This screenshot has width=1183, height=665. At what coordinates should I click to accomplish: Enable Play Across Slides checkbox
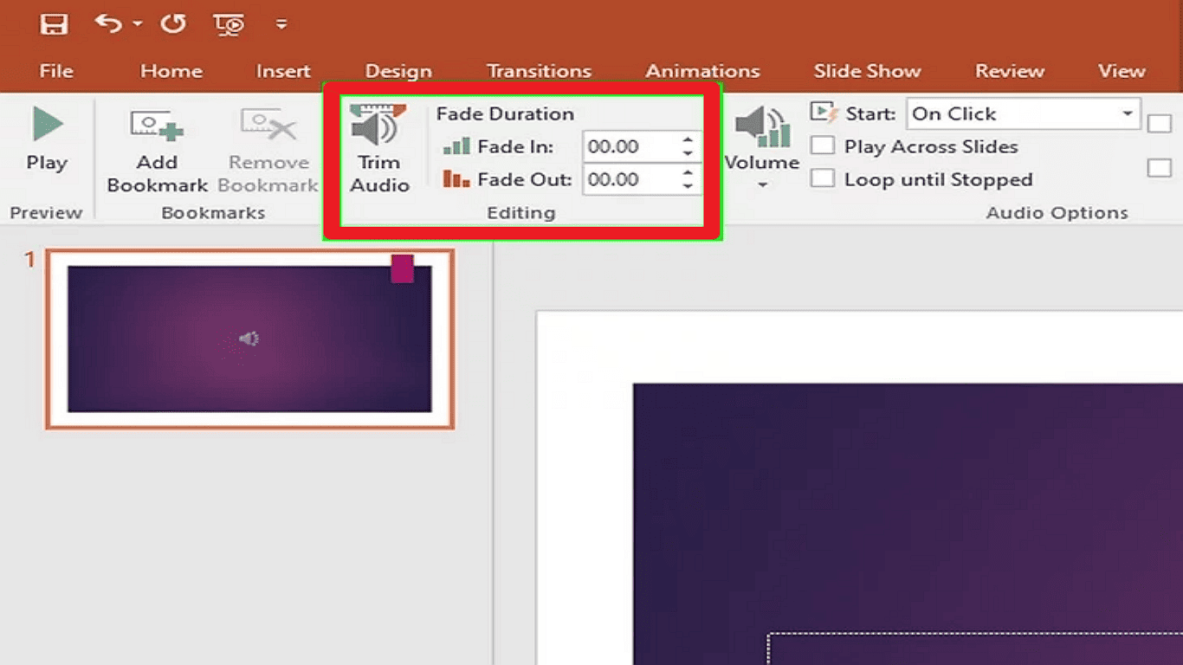pos(822,145)
